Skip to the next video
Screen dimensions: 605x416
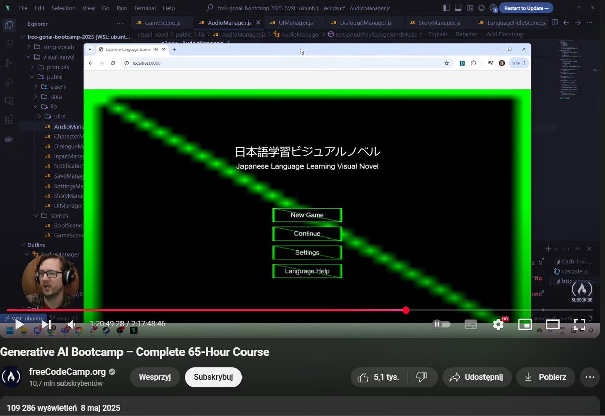[x=45, y=324]
